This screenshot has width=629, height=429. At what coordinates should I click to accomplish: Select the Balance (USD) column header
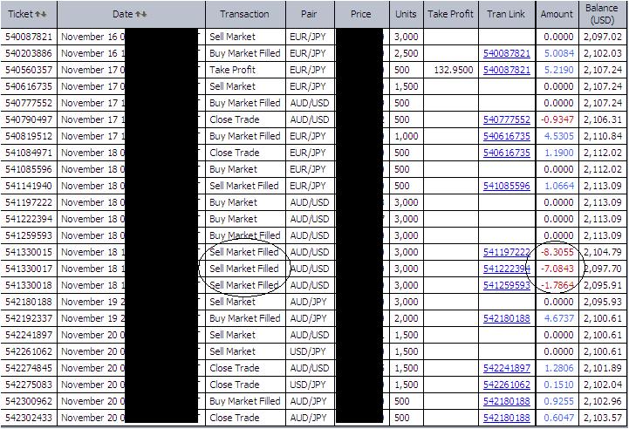coord(602,14)
